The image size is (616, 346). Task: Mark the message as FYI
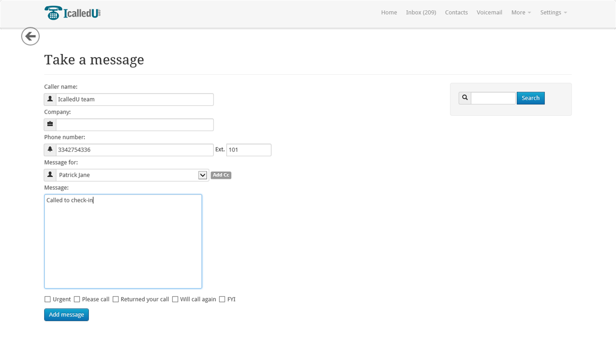(x=222, y=299)
